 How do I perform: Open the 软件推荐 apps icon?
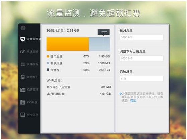[23, 64]
